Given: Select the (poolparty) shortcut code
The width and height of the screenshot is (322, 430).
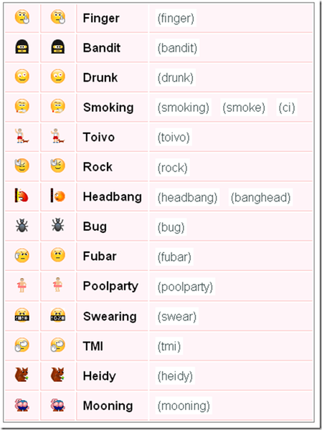Looking at the screenshot, I should pyautogui.click(x=185, y=287).
